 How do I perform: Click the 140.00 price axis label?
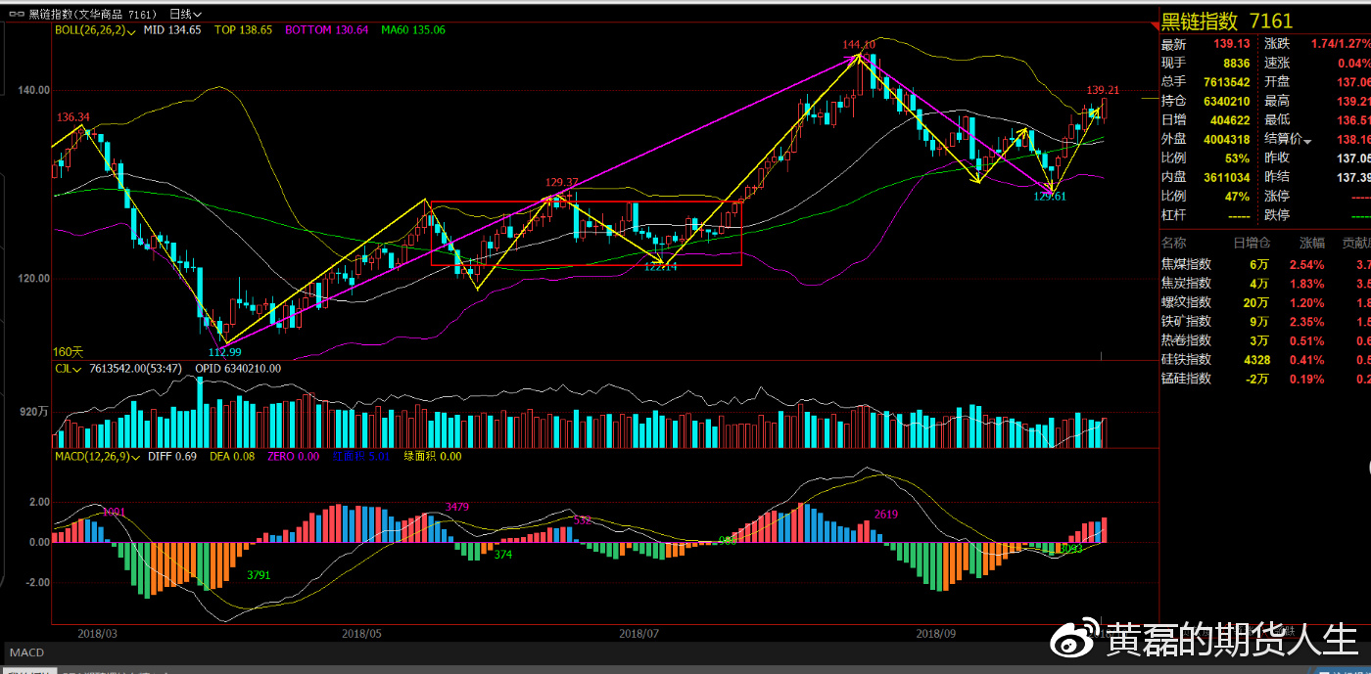pos(34,90)
